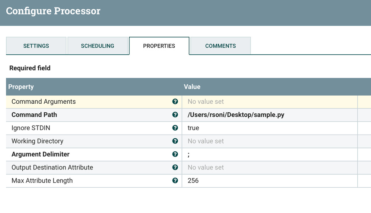The width and height of the screenshot is (371, 213).
Task: Click help icon for Command Arguments
Action: [175, 101]
